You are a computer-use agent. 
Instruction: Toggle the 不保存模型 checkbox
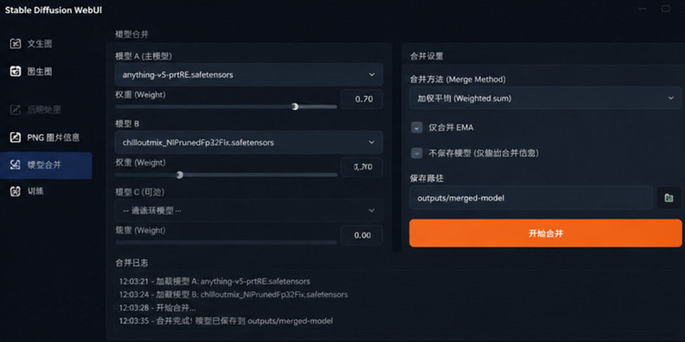[417, 153]
